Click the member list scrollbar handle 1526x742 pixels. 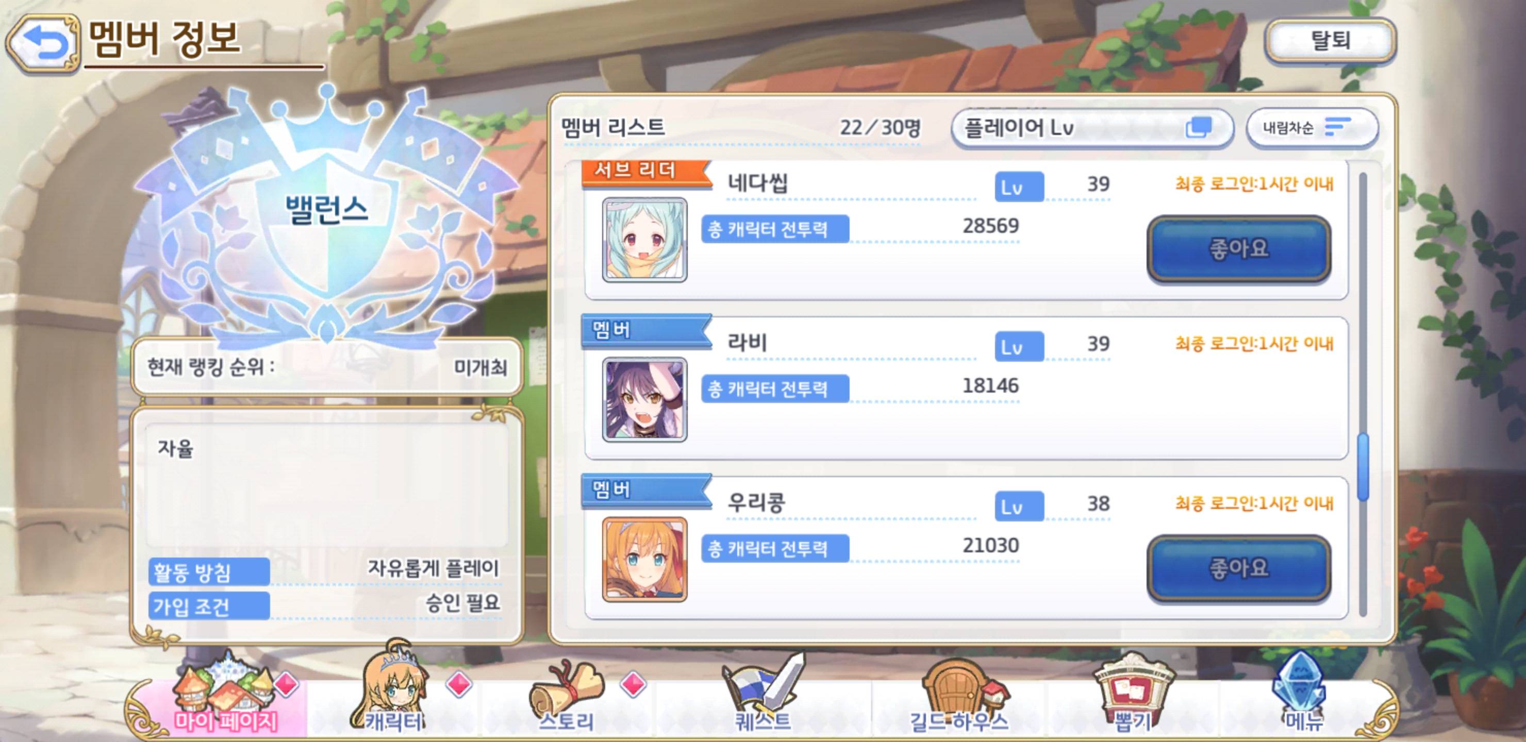point(1363,467)
